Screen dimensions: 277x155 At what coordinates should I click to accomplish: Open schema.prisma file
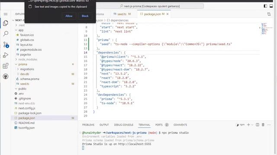point(29,79)
